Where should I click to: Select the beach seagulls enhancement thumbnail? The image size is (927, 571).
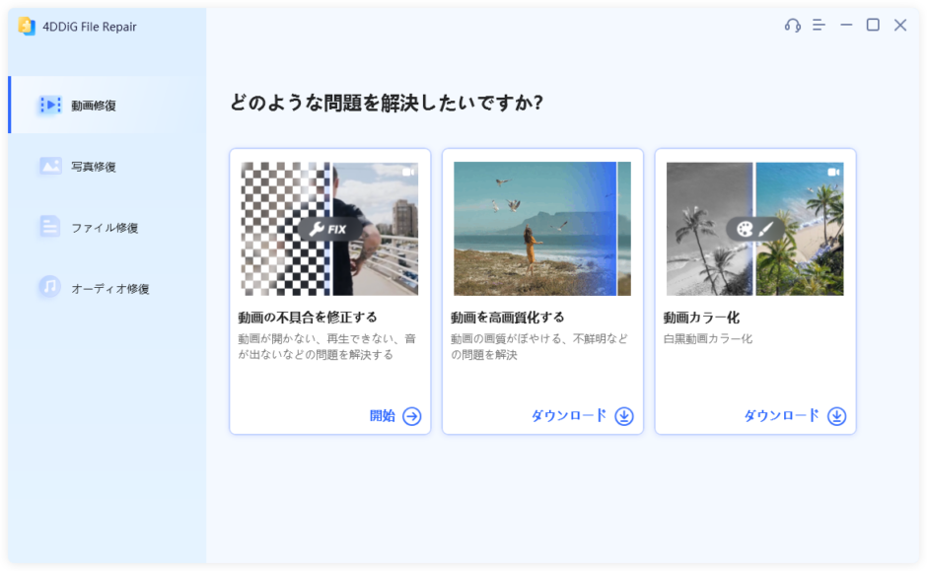(542, 229)
